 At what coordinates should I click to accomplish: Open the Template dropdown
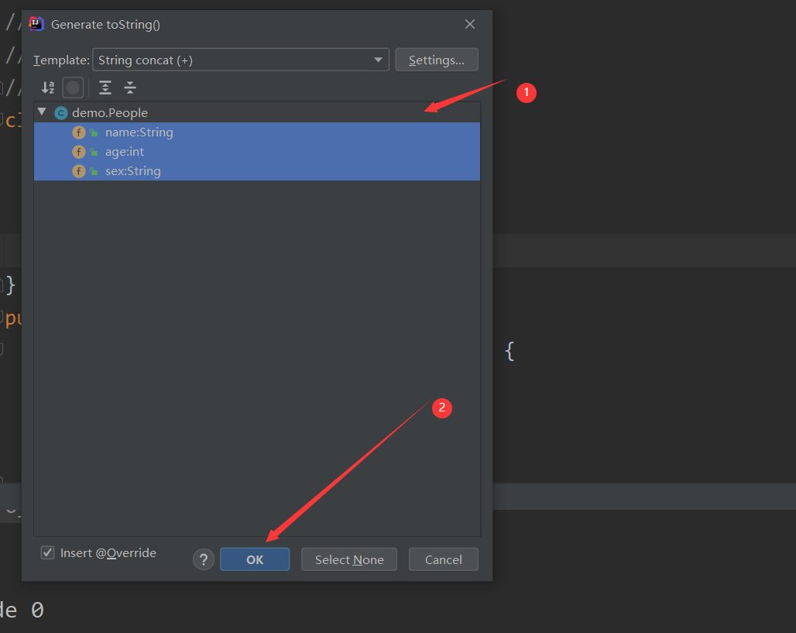coord(241,60)
